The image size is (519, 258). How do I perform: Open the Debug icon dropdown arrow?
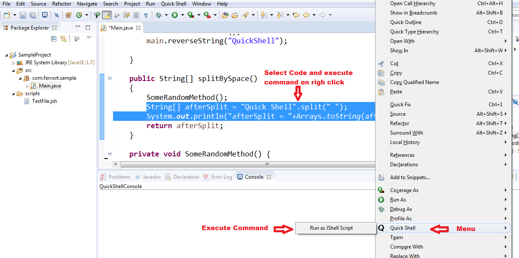tap(166, 15)
